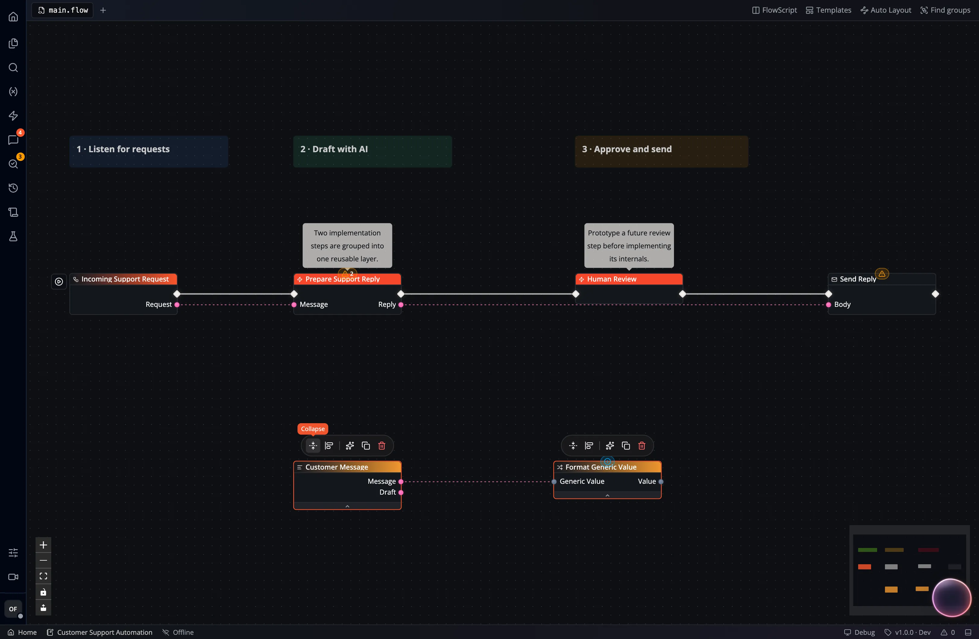Image resolution: width=979 pixels, height=639 pixels.
Task: Click Find groups
Action: tap(945, 10)
